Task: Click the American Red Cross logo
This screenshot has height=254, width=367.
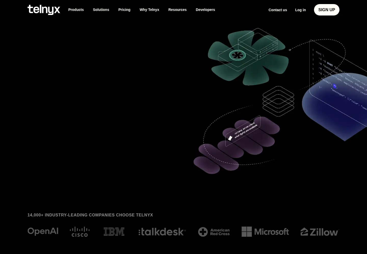Action: pyautogui.click(x=214, y=232)
